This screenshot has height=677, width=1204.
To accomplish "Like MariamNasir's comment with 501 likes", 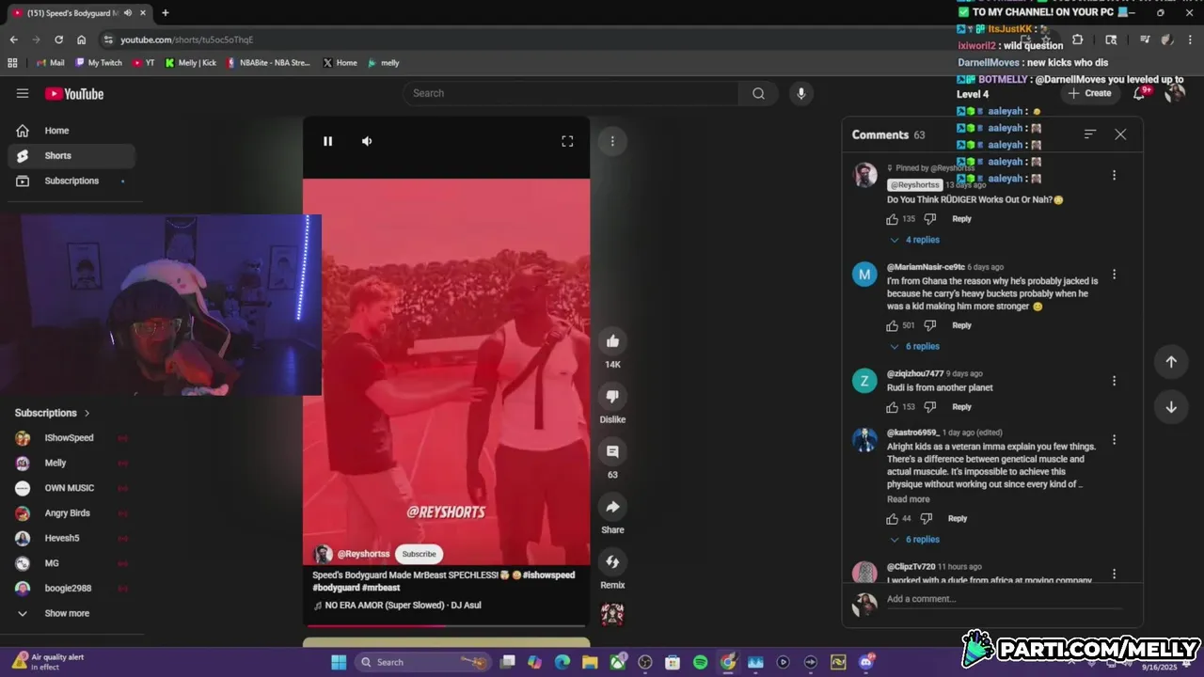I will (x=892, y=325).
